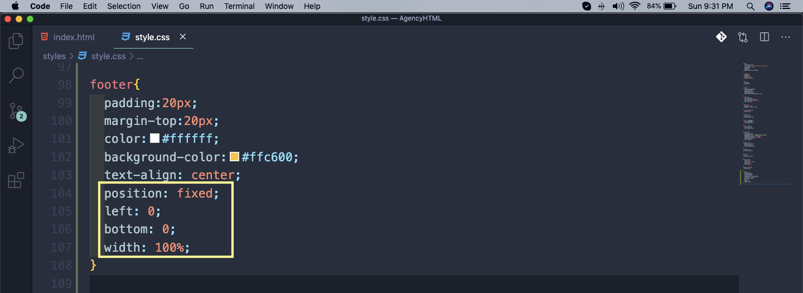Viewport: 803px width, 293px height.
Task: Open the Window menu
Action: tap(279, 6)
